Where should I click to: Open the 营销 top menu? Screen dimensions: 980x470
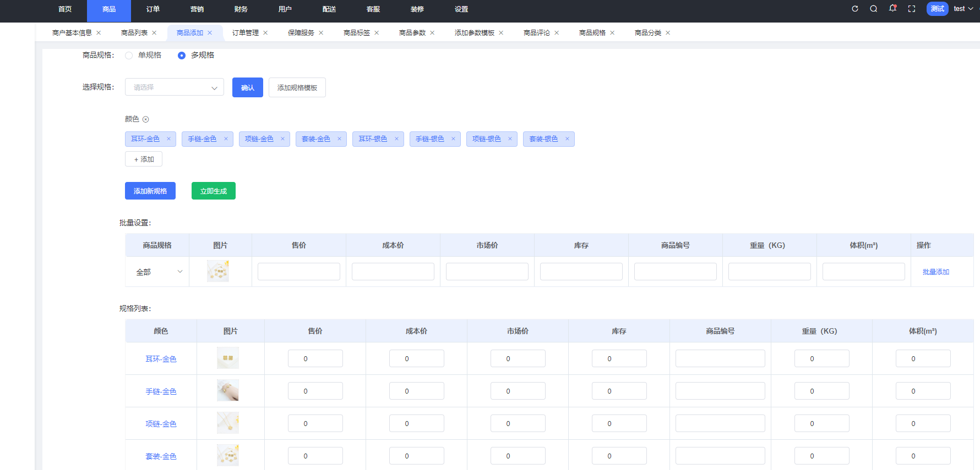pyautogui.click(x=197, y=9)
